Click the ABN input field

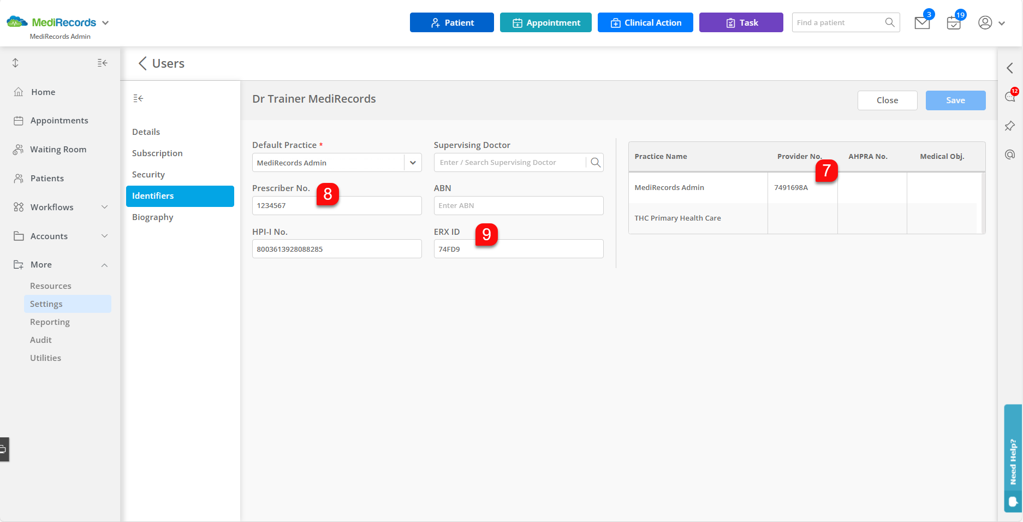click(519, 206)
